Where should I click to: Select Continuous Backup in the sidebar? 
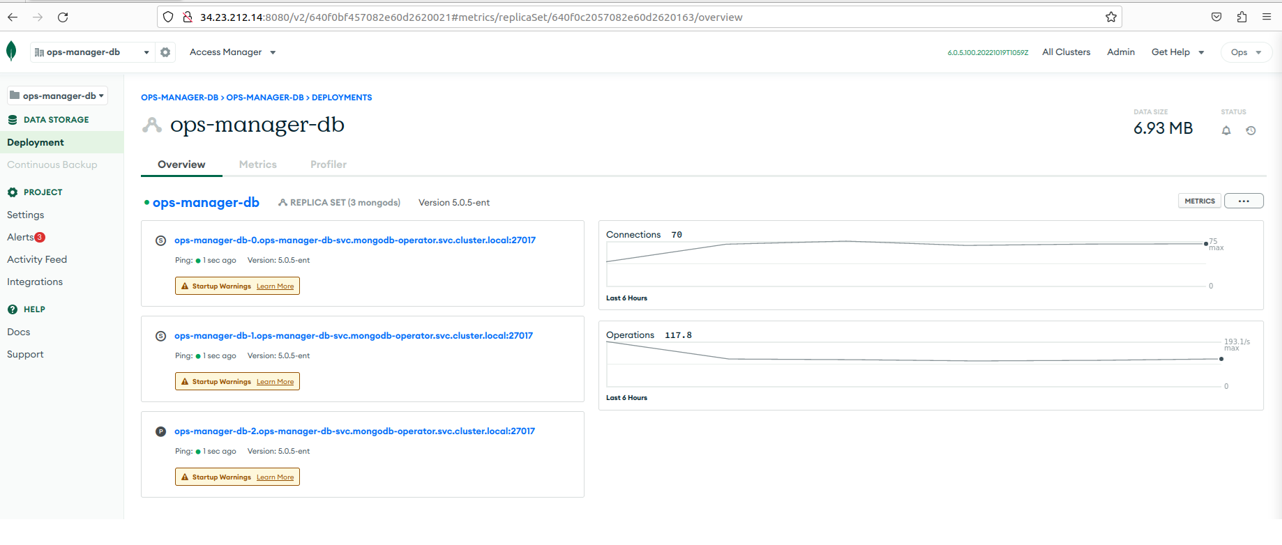point(52,164)
